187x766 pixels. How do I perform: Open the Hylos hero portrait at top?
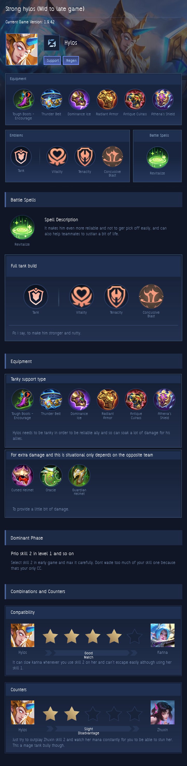22,49
